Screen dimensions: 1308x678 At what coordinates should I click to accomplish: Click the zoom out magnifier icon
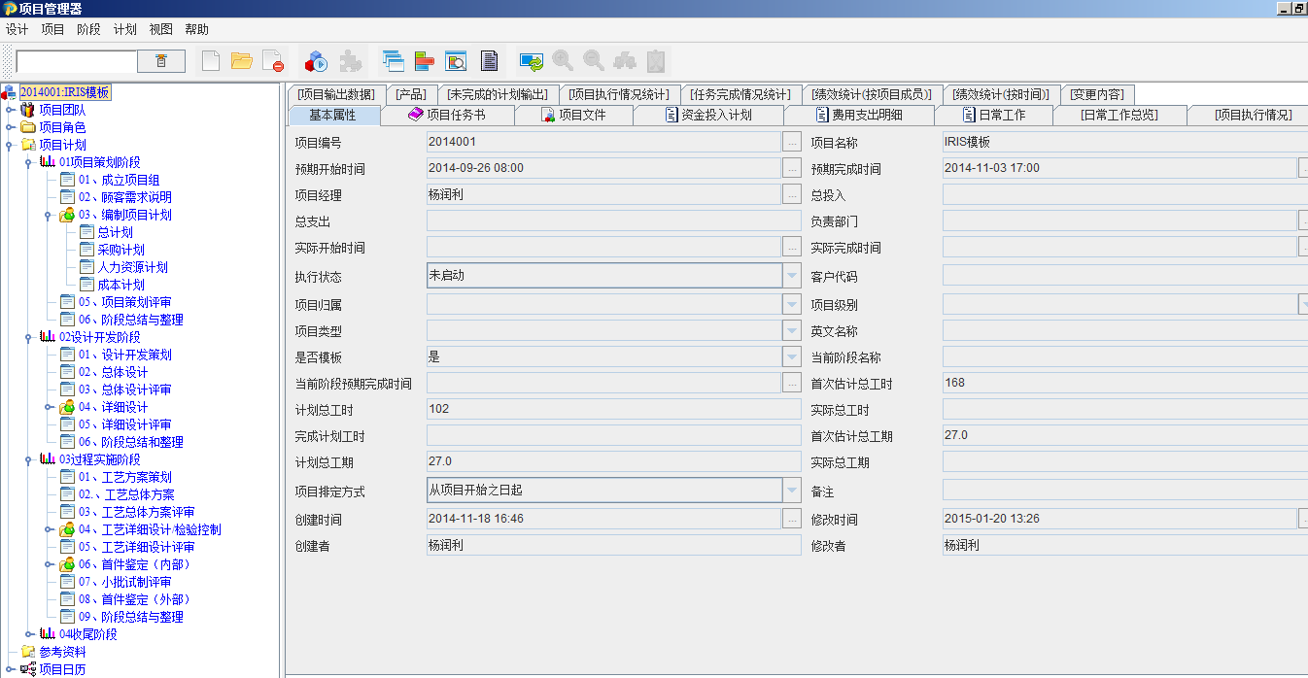pyautogui.click(x=593, y=61)
